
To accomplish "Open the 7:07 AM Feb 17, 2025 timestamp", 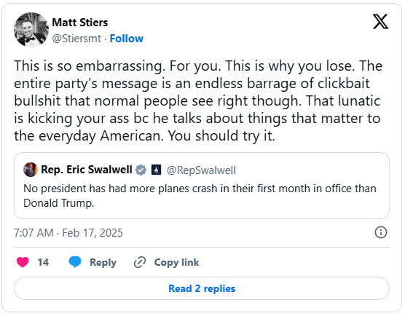I will click(68, 232).
